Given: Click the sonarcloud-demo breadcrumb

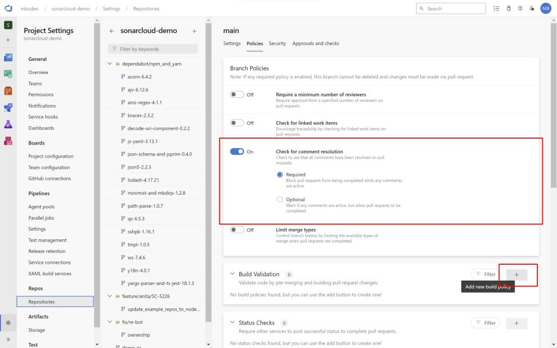Looking at the screenshot, I should coord(70,9).
